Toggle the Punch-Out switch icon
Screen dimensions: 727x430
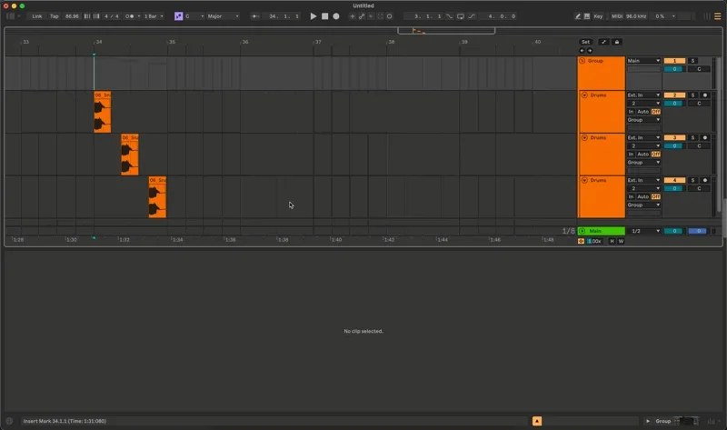tap(472, 16)
